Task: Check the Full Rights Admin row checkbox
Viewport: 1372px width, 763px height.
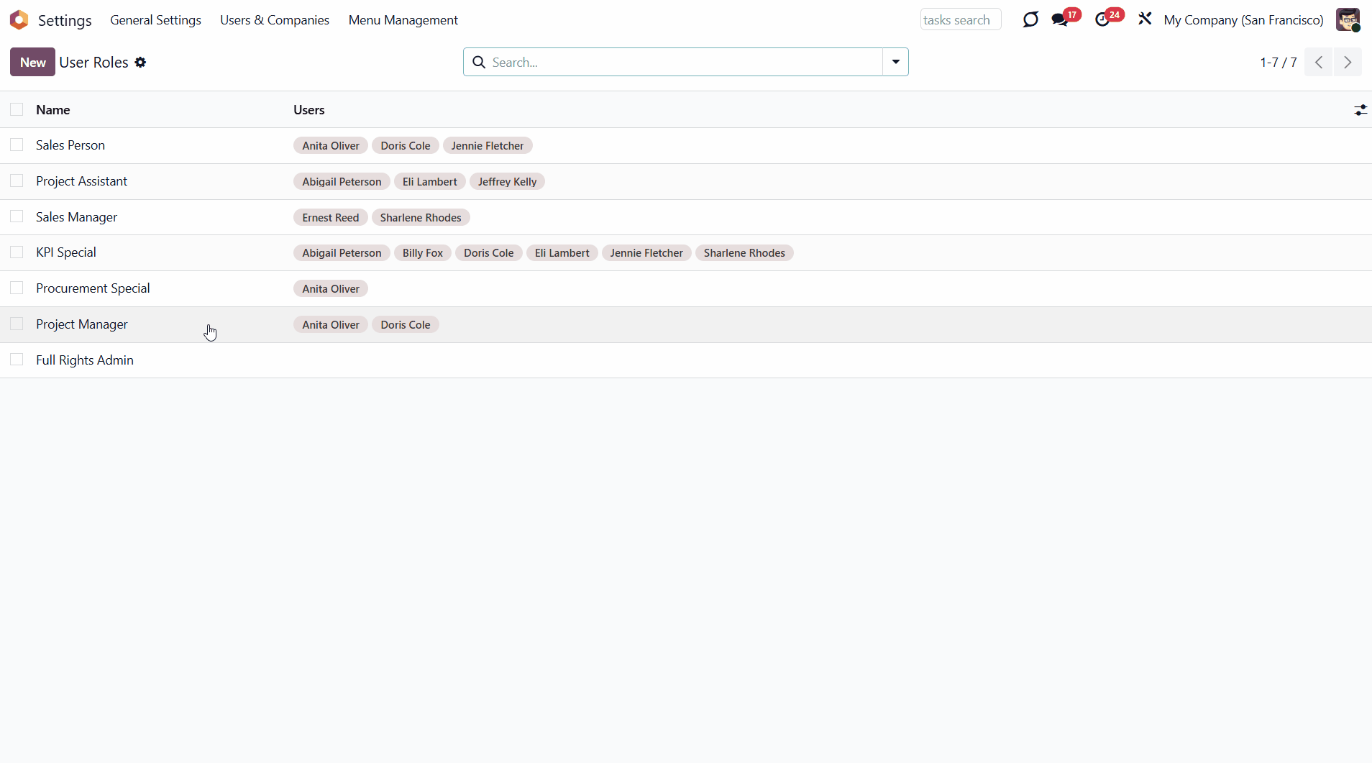Action: point(17,360)
